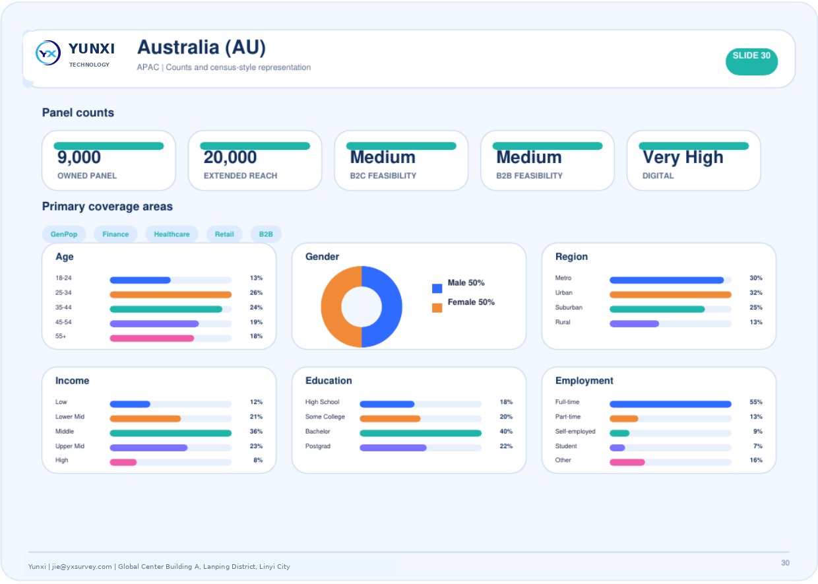The image size is (818, 584).
Task: Click the Postgrad education bar
Action: 393,448
